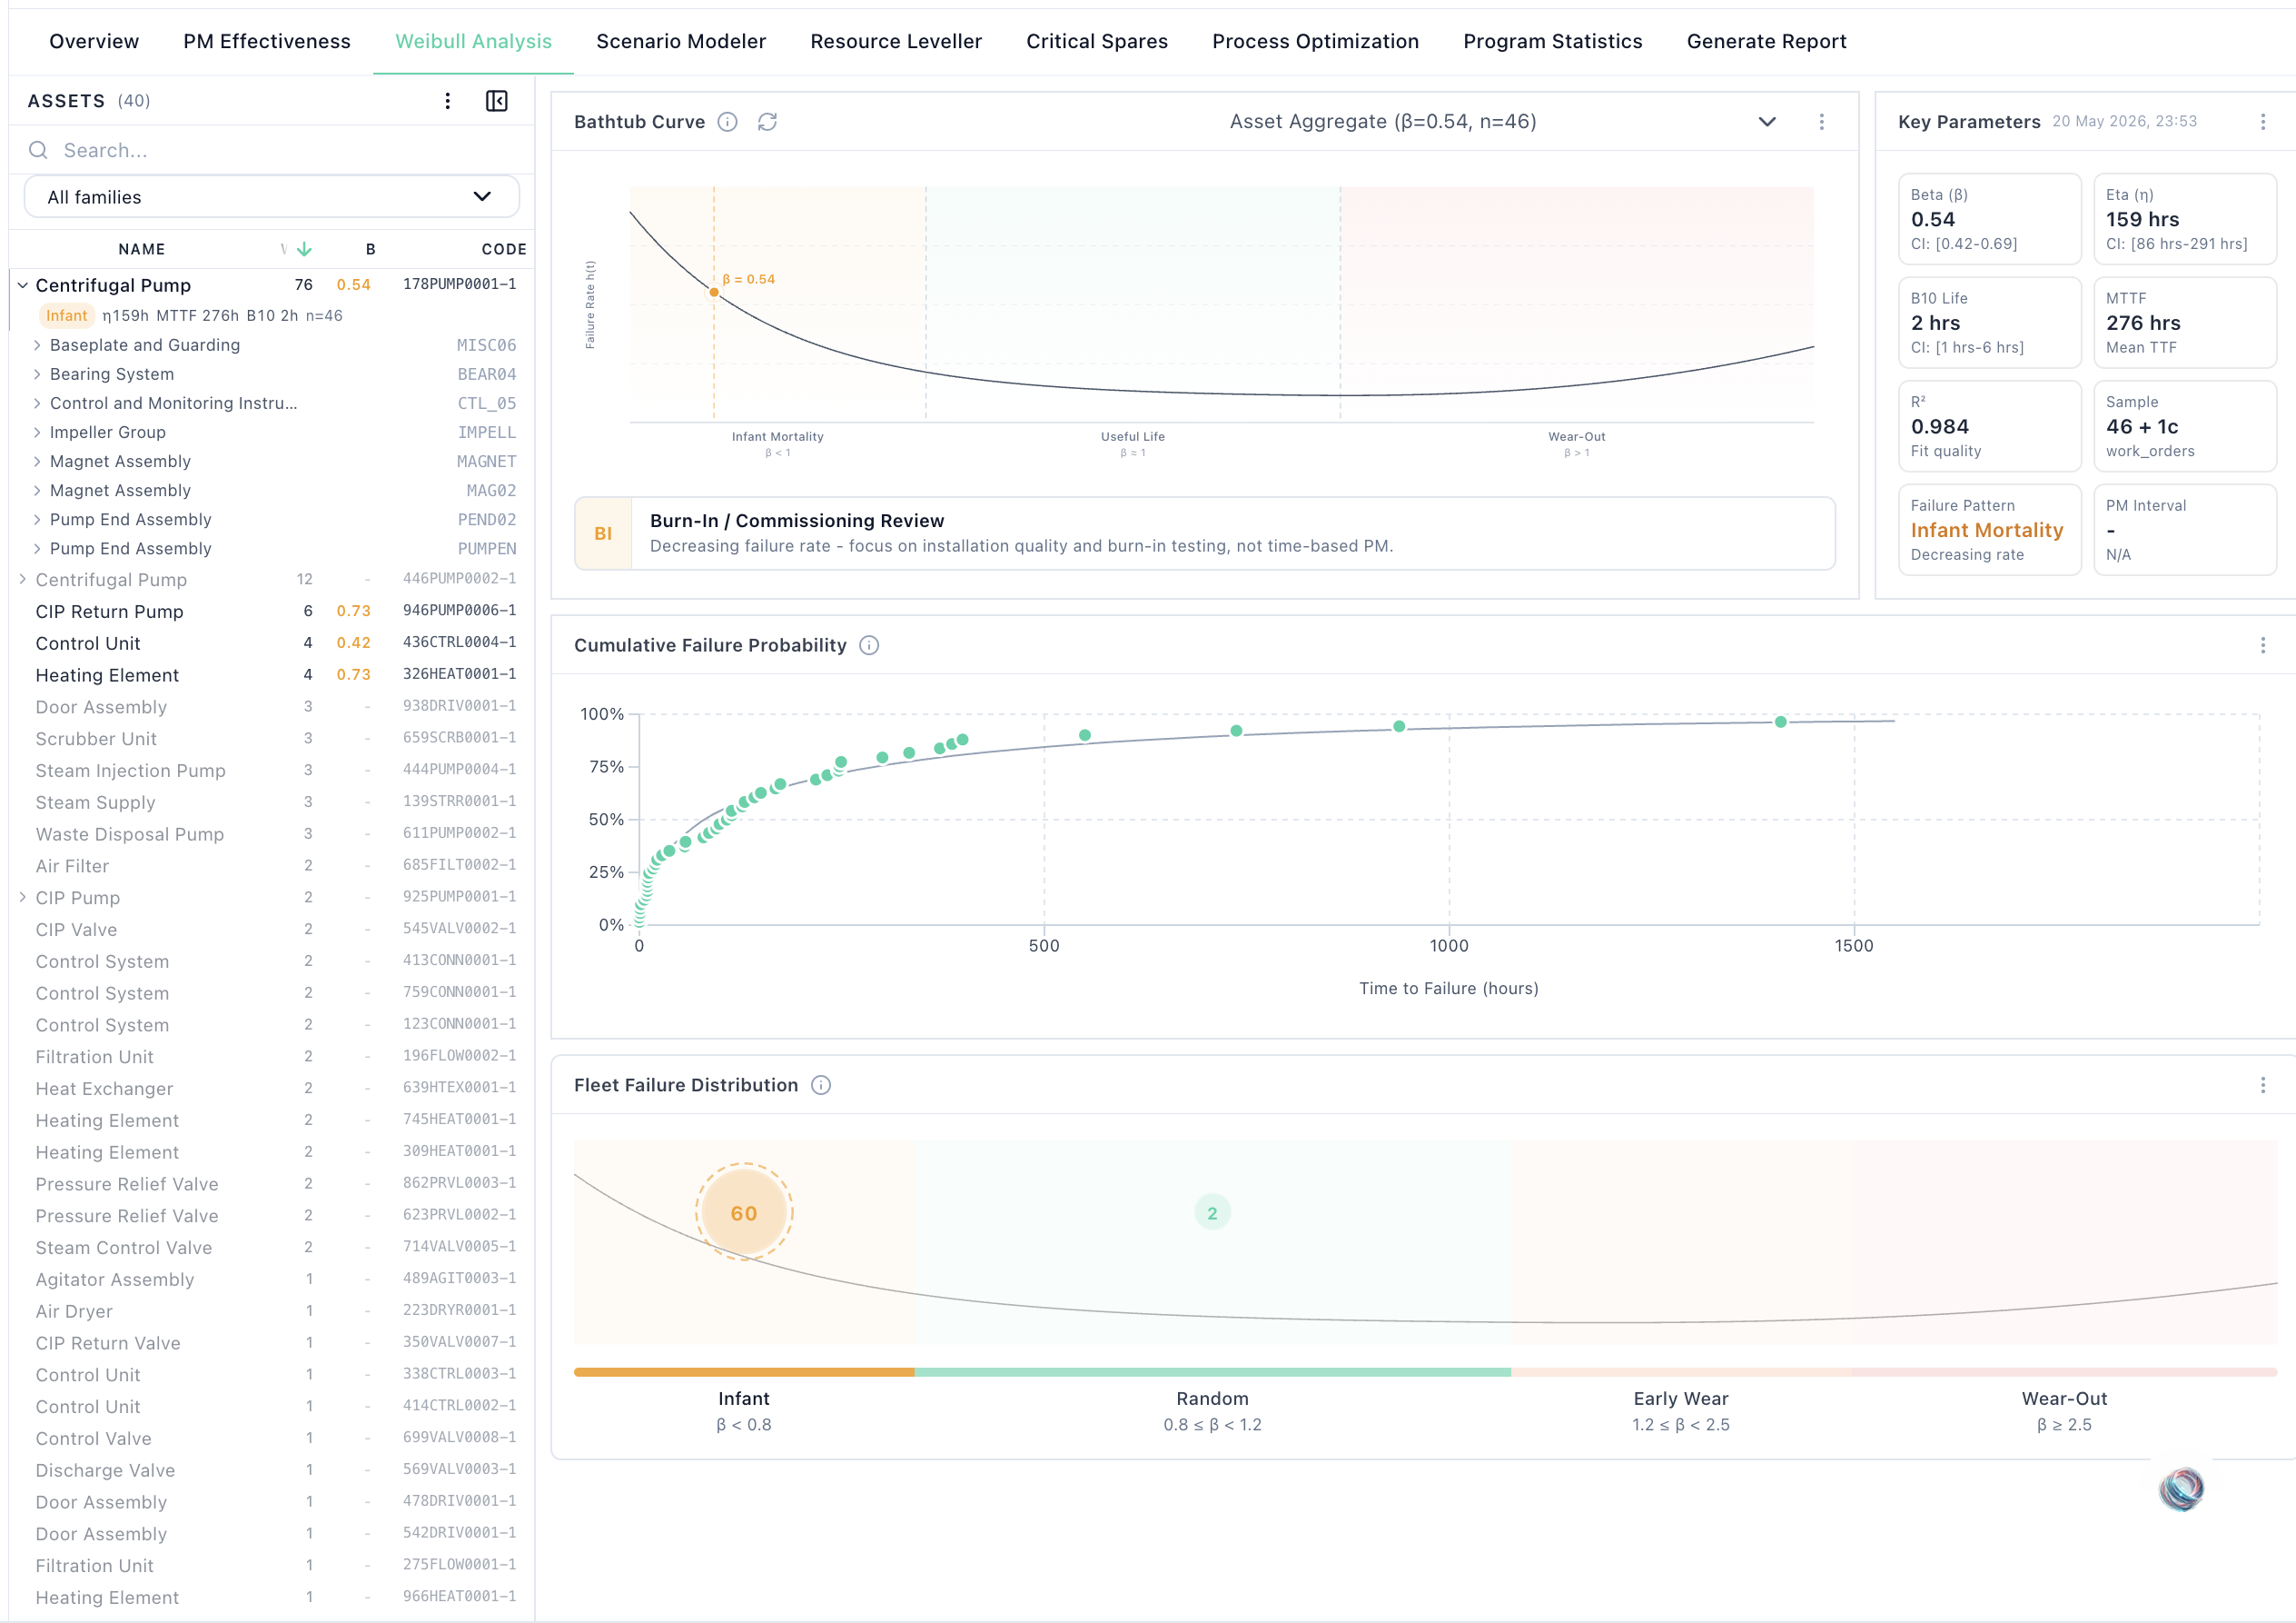
Task: Open the Bathtub Curve kebab menu
Action: point(1821,122)
